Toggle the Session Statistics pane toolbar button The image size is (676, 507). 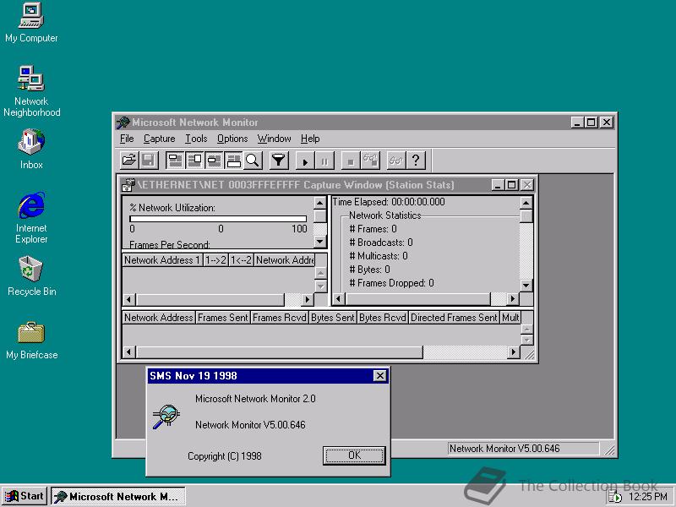click(x=214, y=161)
